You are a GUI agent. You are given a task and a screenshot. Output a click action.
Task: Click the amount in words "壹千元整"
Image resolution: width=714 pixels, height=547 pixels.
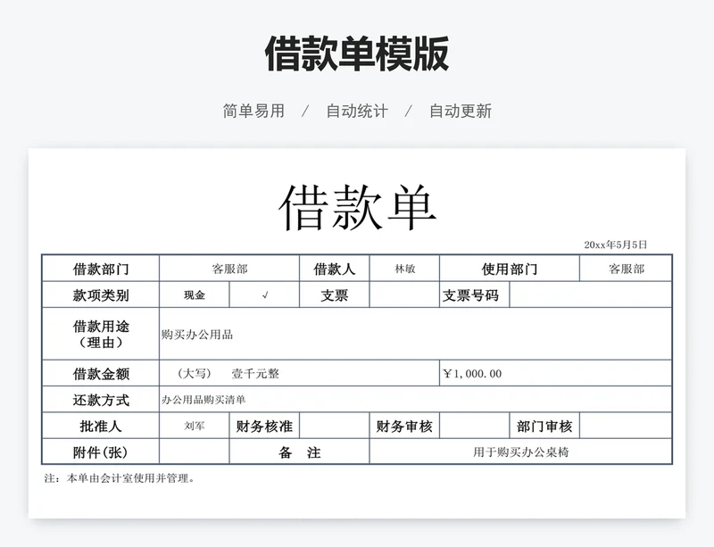[x=255, y=374]
